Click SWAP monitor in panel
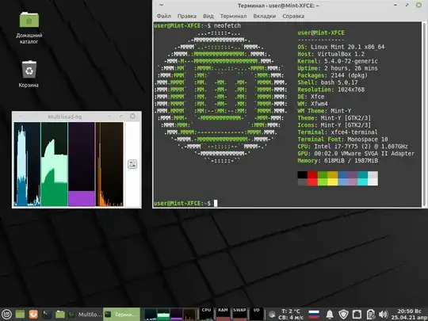This screenshot has height=321, width=428. pyautogui.click(x=239, y=314)
